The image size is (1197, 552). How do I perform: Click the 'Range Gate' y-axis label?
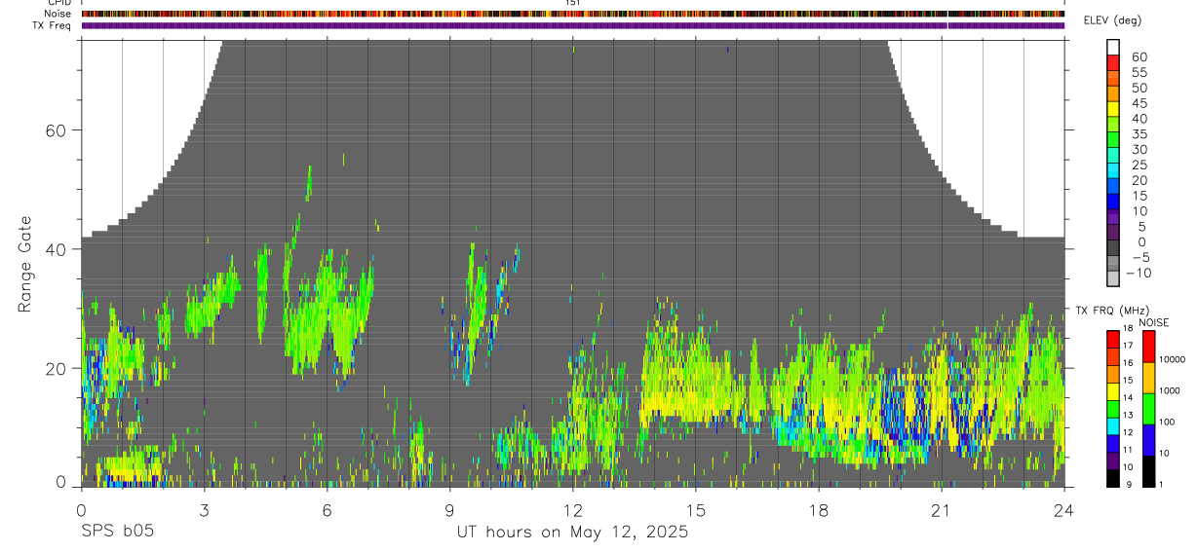(24, 263)
